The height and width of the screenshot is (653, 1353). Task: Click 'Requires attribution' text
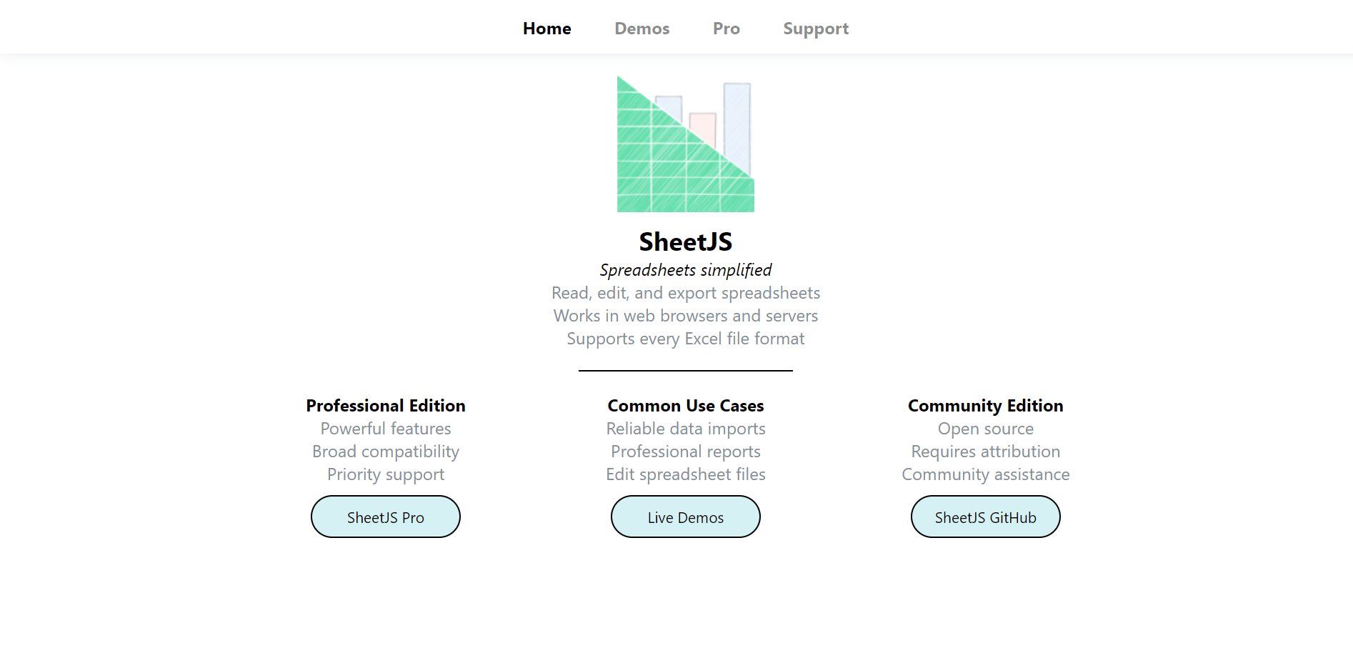point(986,452)
